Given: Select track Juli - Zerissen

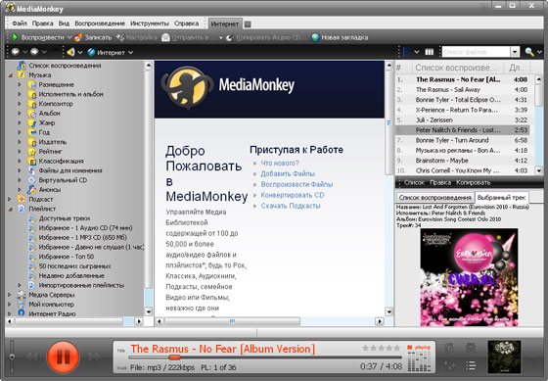Looking at the screenshot, I should 462,120.
